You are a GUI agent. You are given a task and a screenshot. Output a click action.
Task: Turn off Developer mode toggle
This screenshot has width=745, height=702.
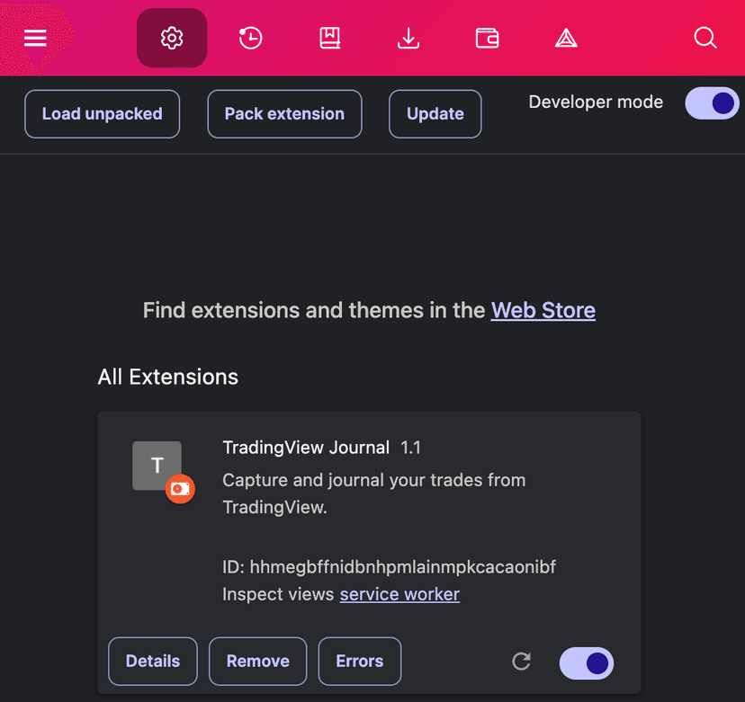point(712,103)
